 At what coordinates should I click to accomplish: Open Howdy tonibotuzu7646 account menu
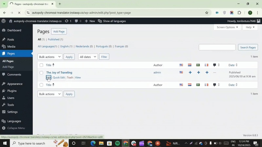(x=244, y=21)
